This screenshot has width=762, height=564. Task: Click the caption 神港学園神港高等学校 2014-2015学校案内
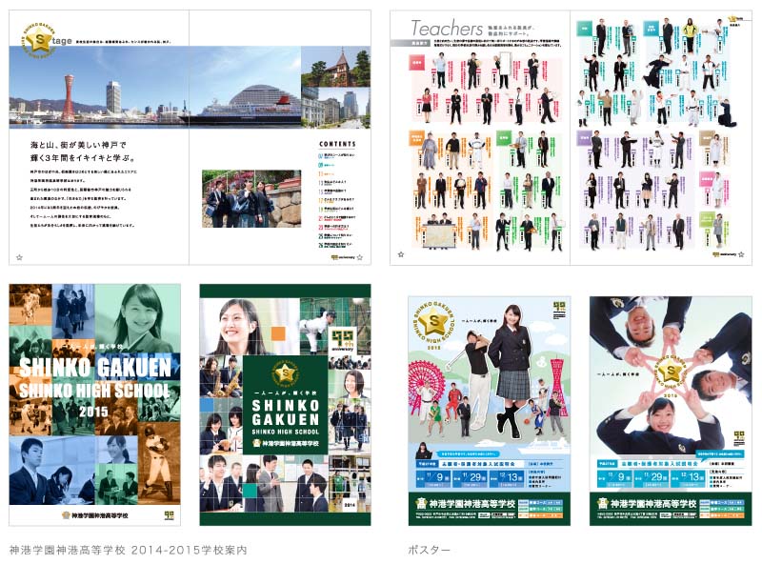click(x=129, y=550)
